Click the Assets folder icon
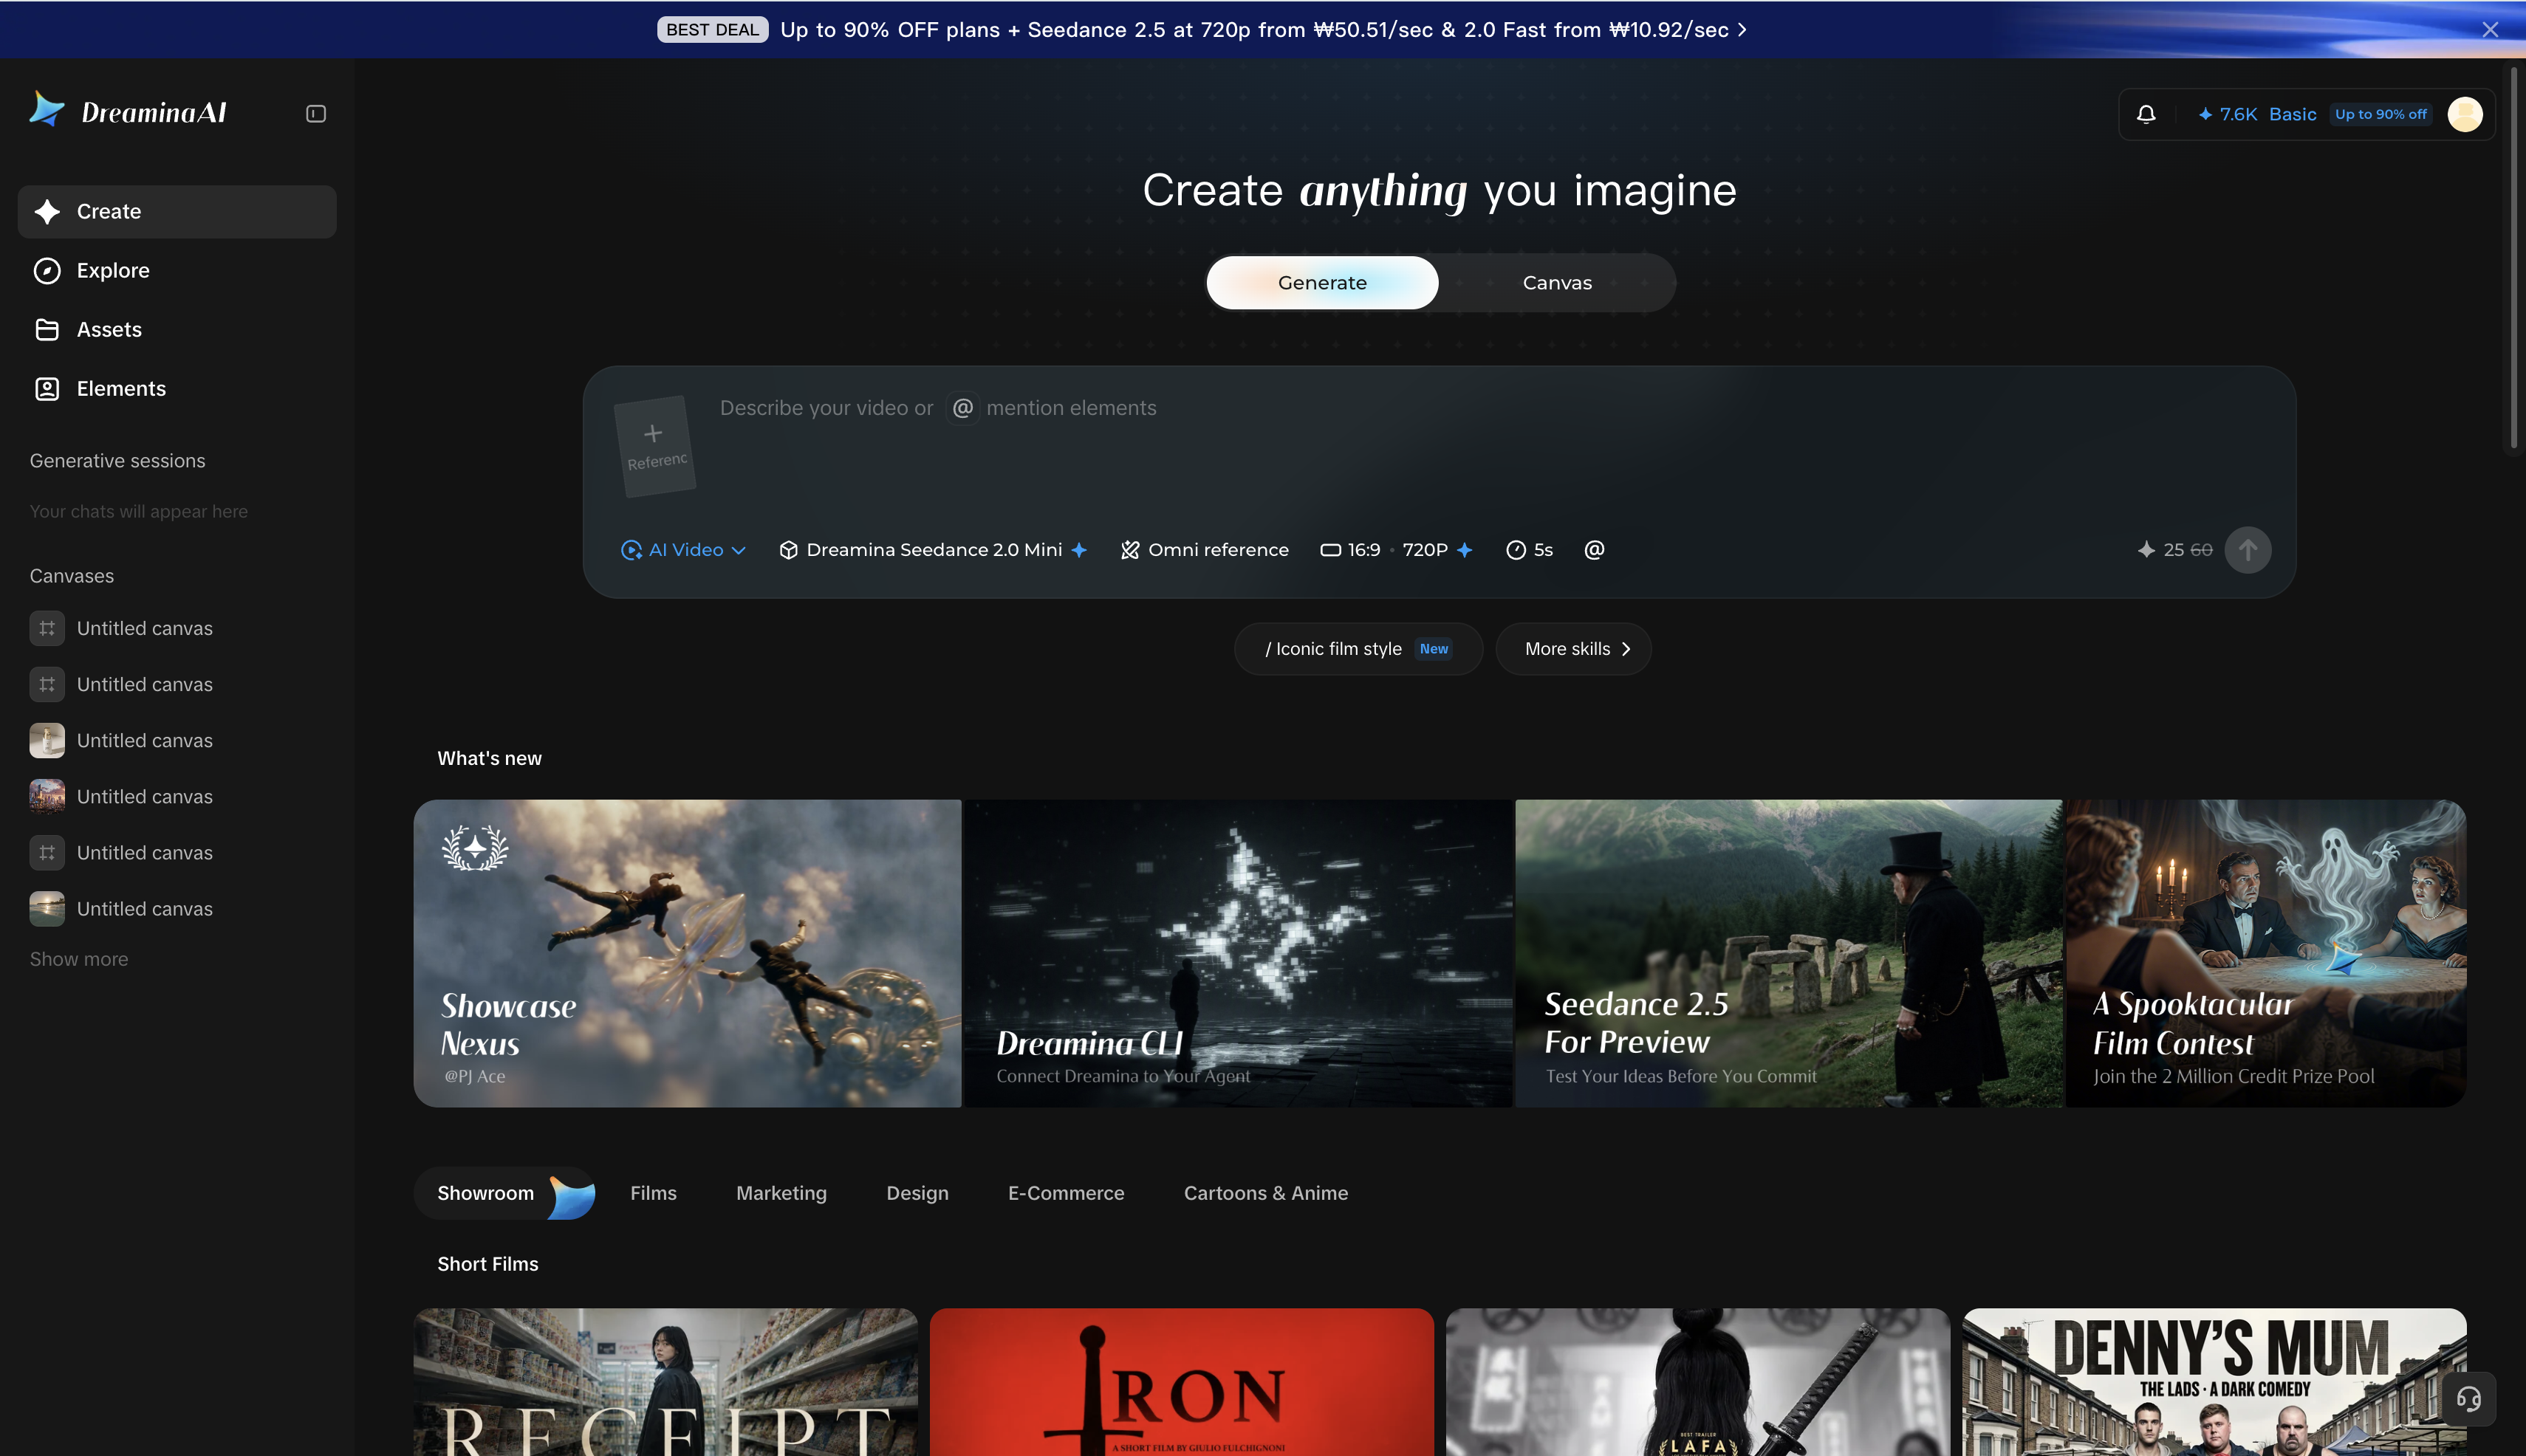The height and width of the screenshot is (1456, 2526). pyautogui.click(x=47, y=329)
